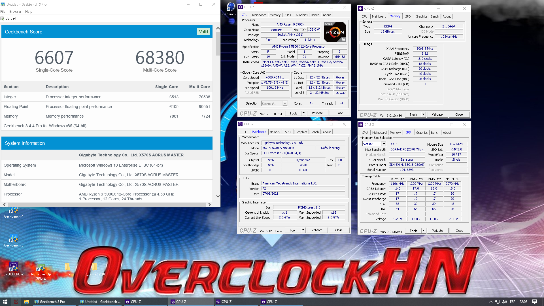This screenshot has height=306, width=544.
Task: Click the red app icon on taskbar
Action: point(16,302)
